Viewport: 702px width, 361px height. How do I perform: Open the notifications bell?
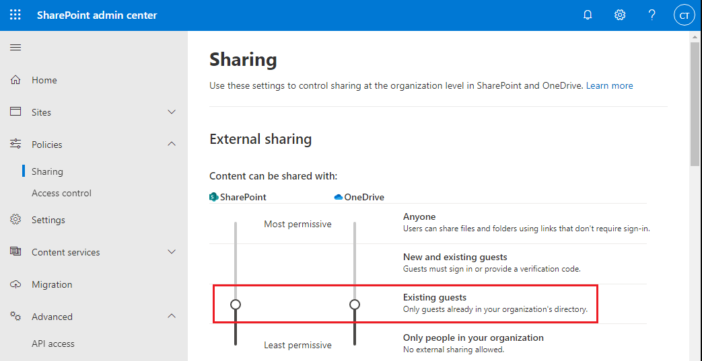coord(588,15)
